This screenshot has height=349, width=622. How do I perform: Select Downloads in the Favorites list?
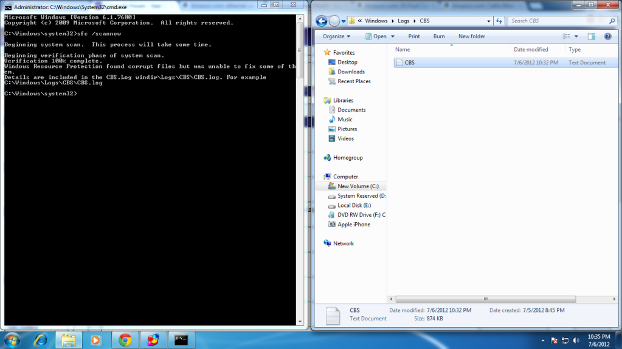(351, 72)
